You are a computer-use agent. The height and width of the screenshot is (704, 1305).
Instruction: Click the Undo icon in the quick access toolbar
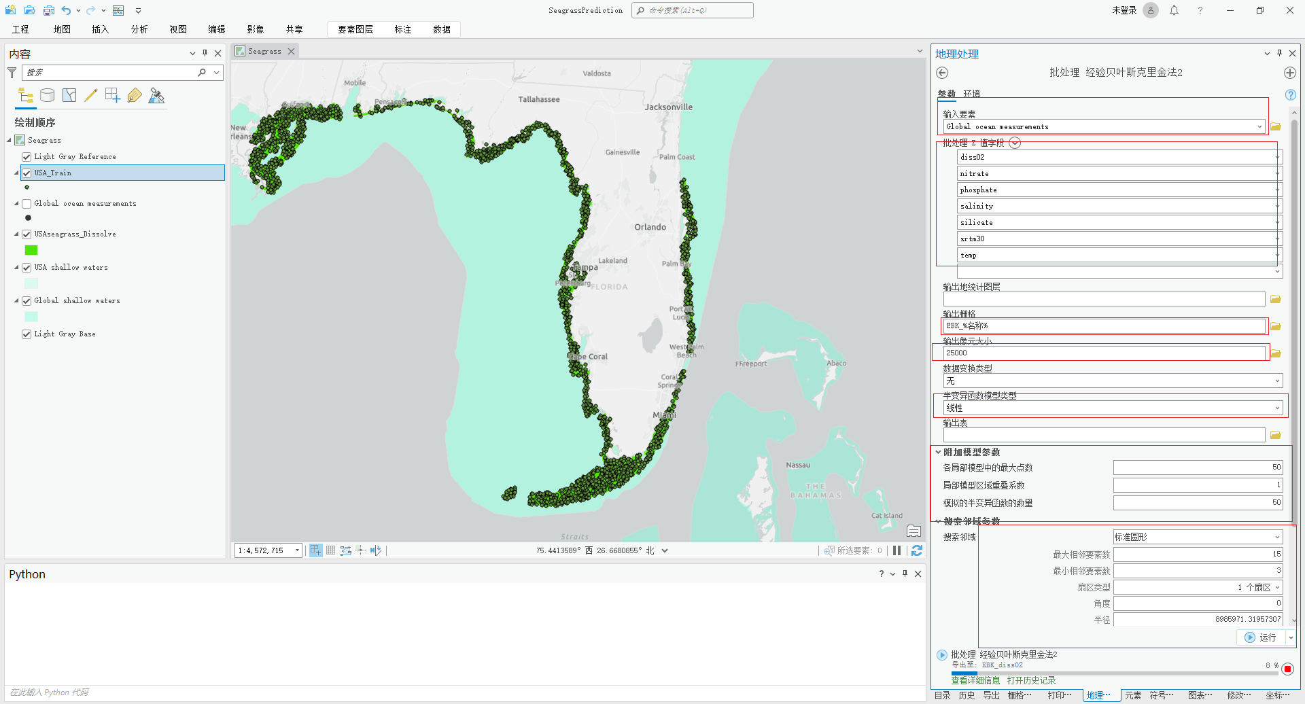(66, 10)
